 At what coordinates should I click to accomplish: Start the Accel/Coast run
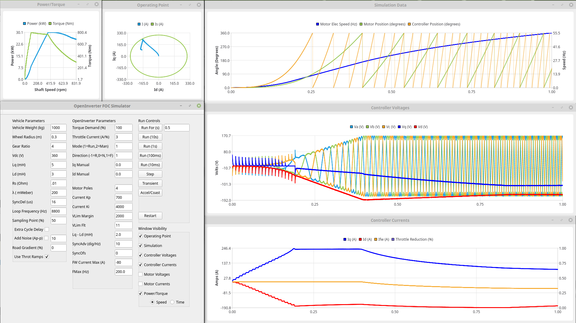150,192
